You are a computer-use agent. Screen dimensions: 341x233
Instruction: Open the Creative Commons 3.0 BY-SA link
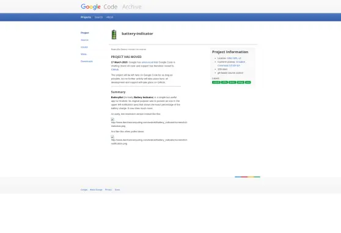click(231, 63)
